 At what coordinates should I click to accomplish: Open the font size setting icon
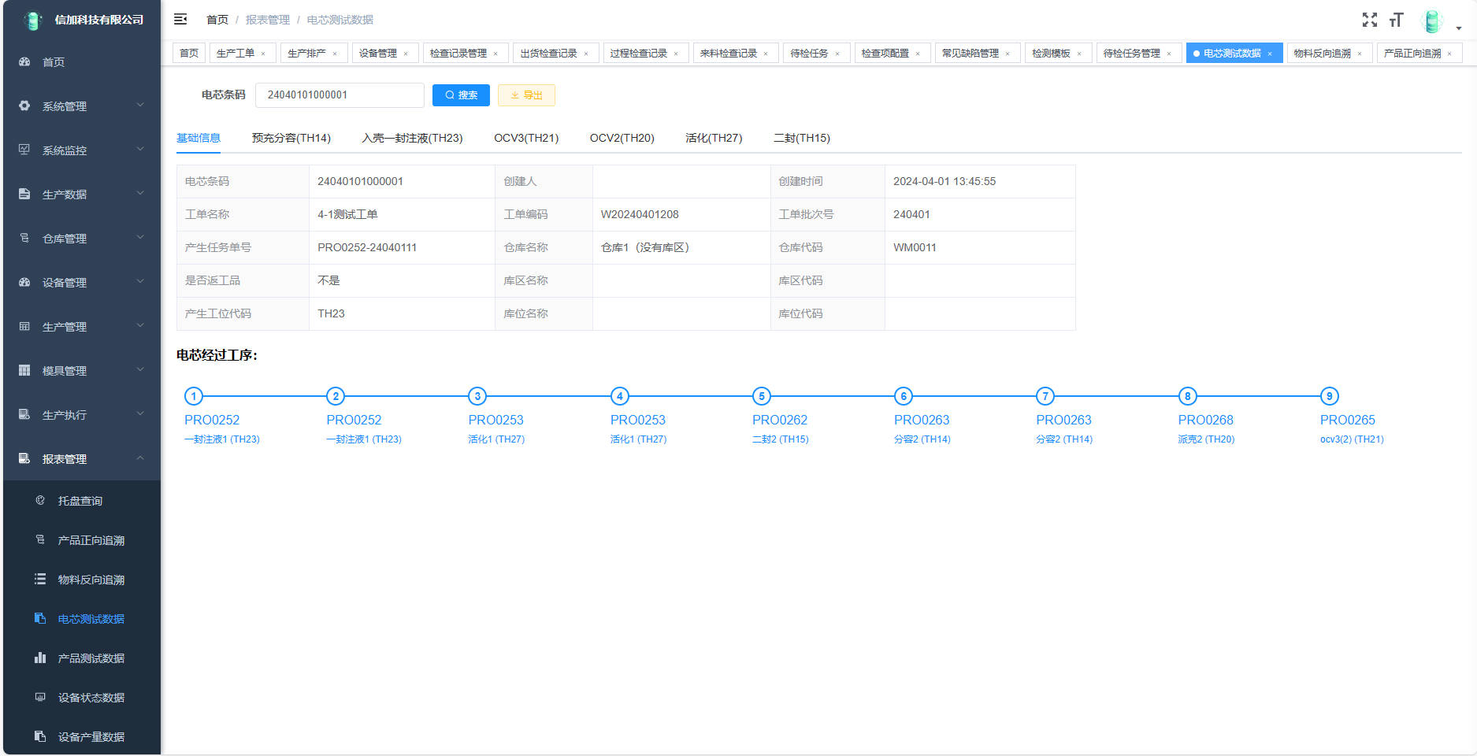coord(1397,20)
